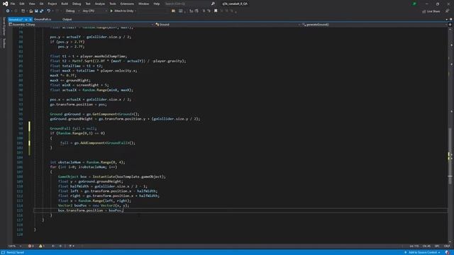Image resolution: width=454 pixels, height=255 pixels.
Task: Click the 'Item(s) Saved' status text
Action: point(15,252)
